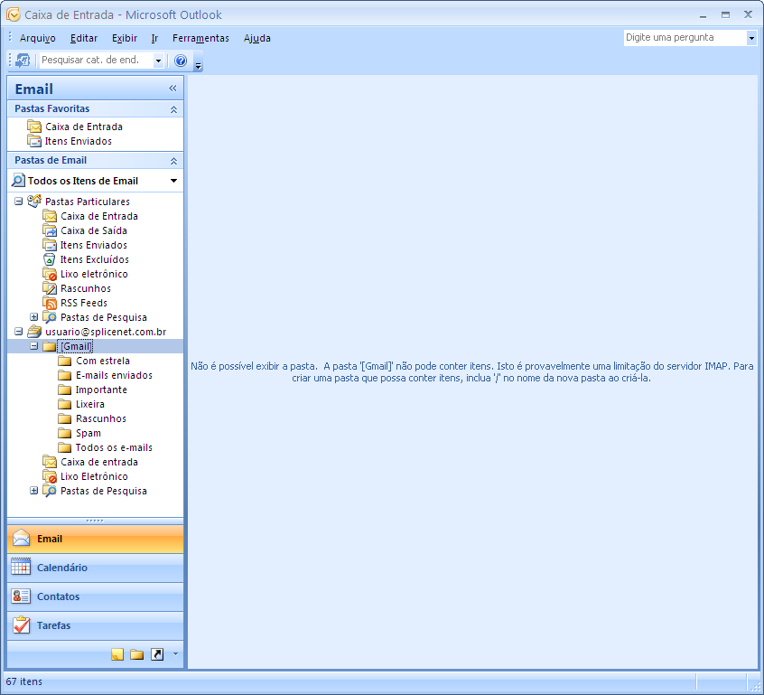Collapse the Pastas Particulares tree node
Screen dimensions: 764x695
(19, 202)
